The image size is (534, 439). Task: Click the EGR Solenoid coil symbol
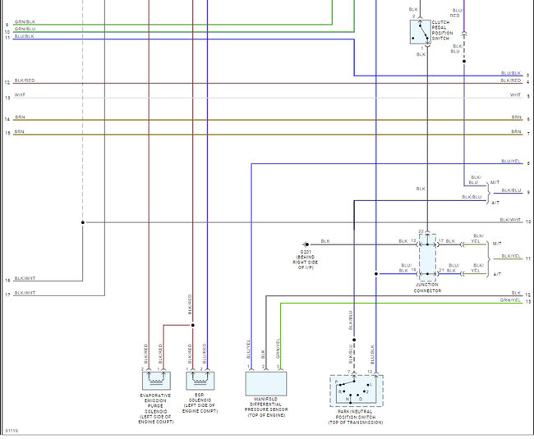(200, 381)
